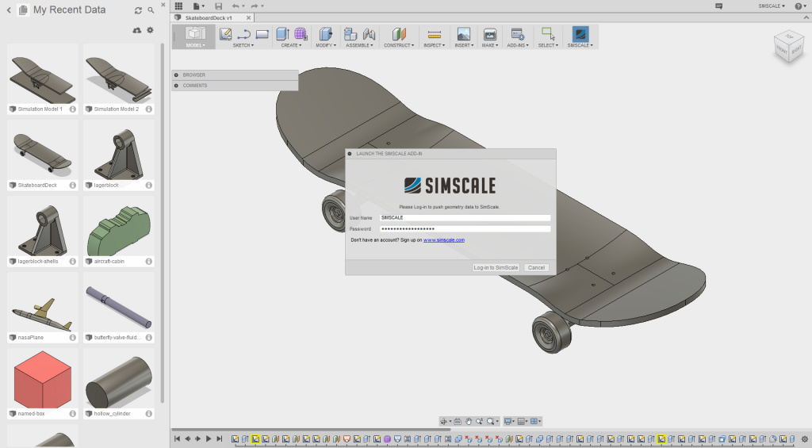Open the SIMSCALE account dropdown

point(772,6)
